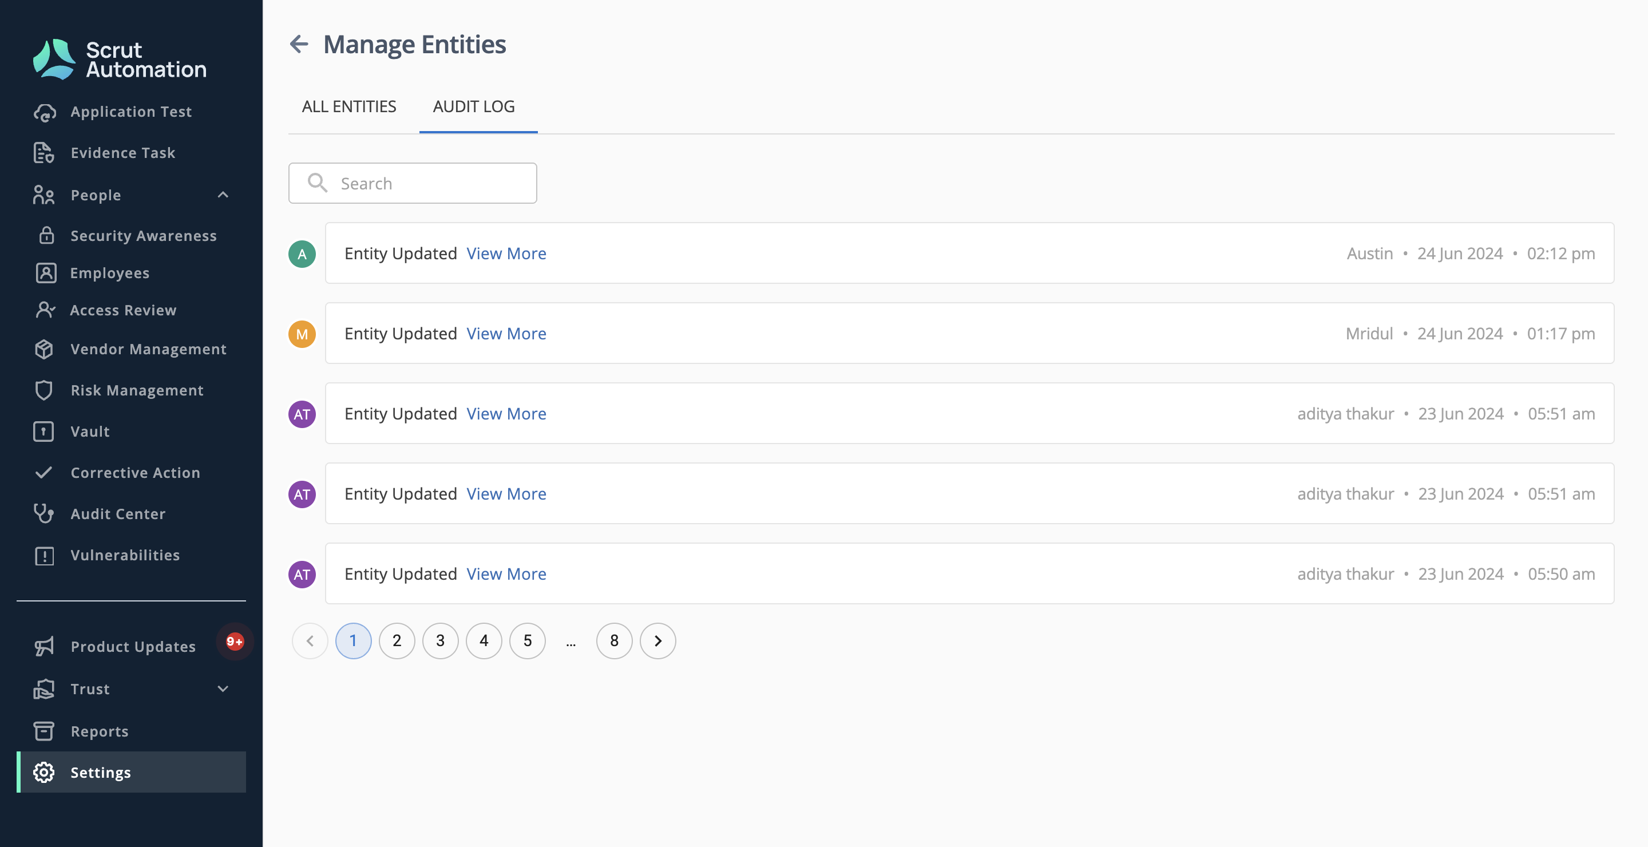Click the Risk Management shield icon
Screen dimensions: 1648x847
click(x=44, y=390)
